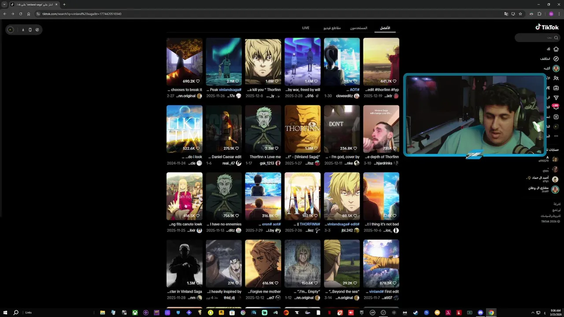Click the download icon in floating toolbar
This screenshot has width=564, height=317.
click(23, 29)
